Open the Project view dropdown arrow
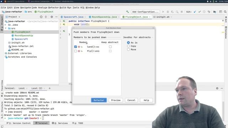 pyautogui.click(x=19, y=17)
